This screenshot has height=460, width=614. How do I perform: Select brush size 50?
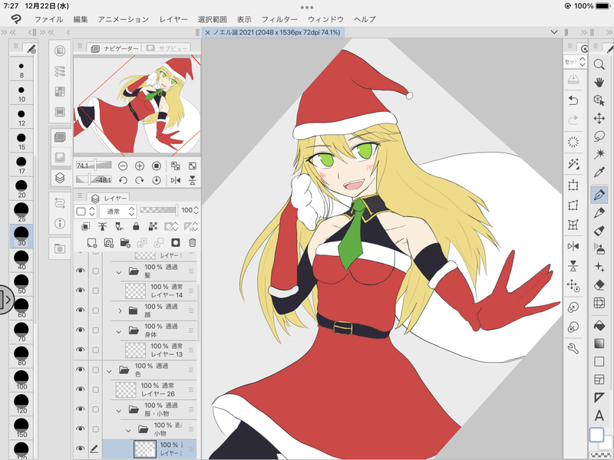point(21,284)
